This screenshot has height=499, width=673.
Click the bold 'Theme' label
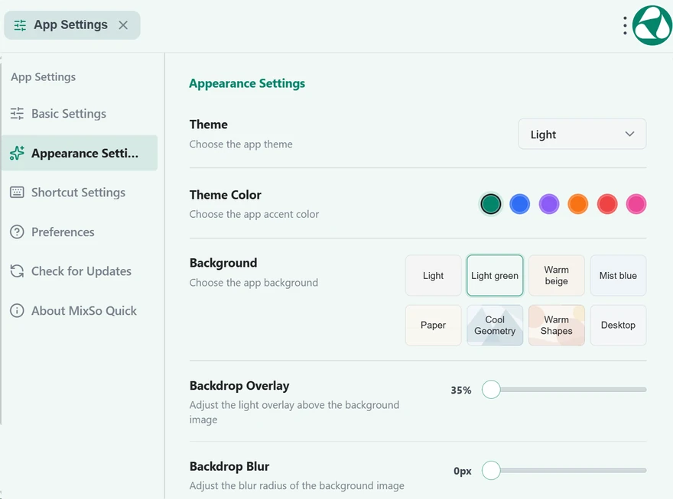[209, 125]
